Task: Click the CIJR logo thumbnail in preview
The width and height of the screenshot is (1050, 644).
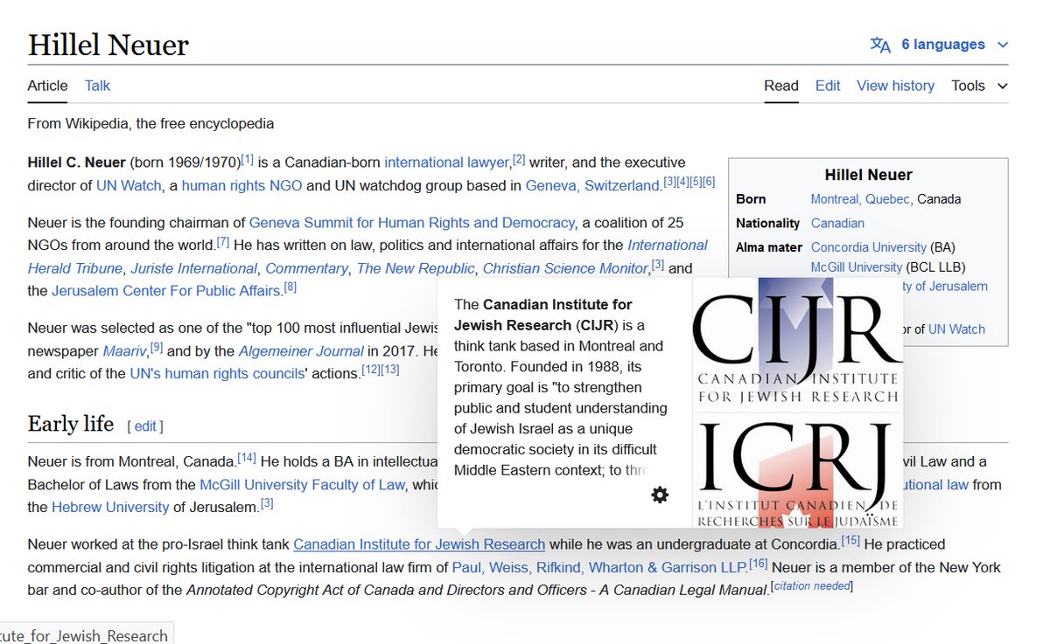Action: tap(798, 403)
